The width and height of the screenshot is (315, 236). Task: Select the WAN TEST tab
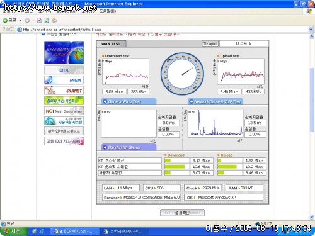click(111, 44)
